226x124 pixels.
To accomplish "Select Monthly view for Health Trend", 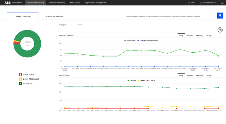I will pos(200,75).
